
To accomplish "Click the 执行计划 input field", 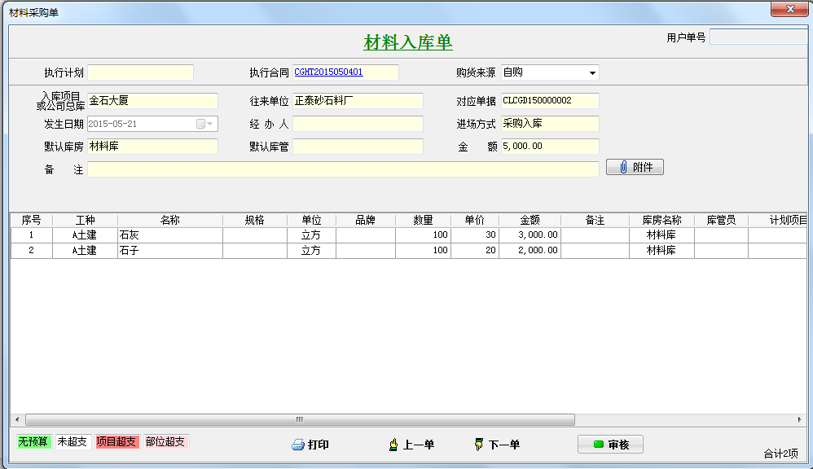I will click(140, 72).
